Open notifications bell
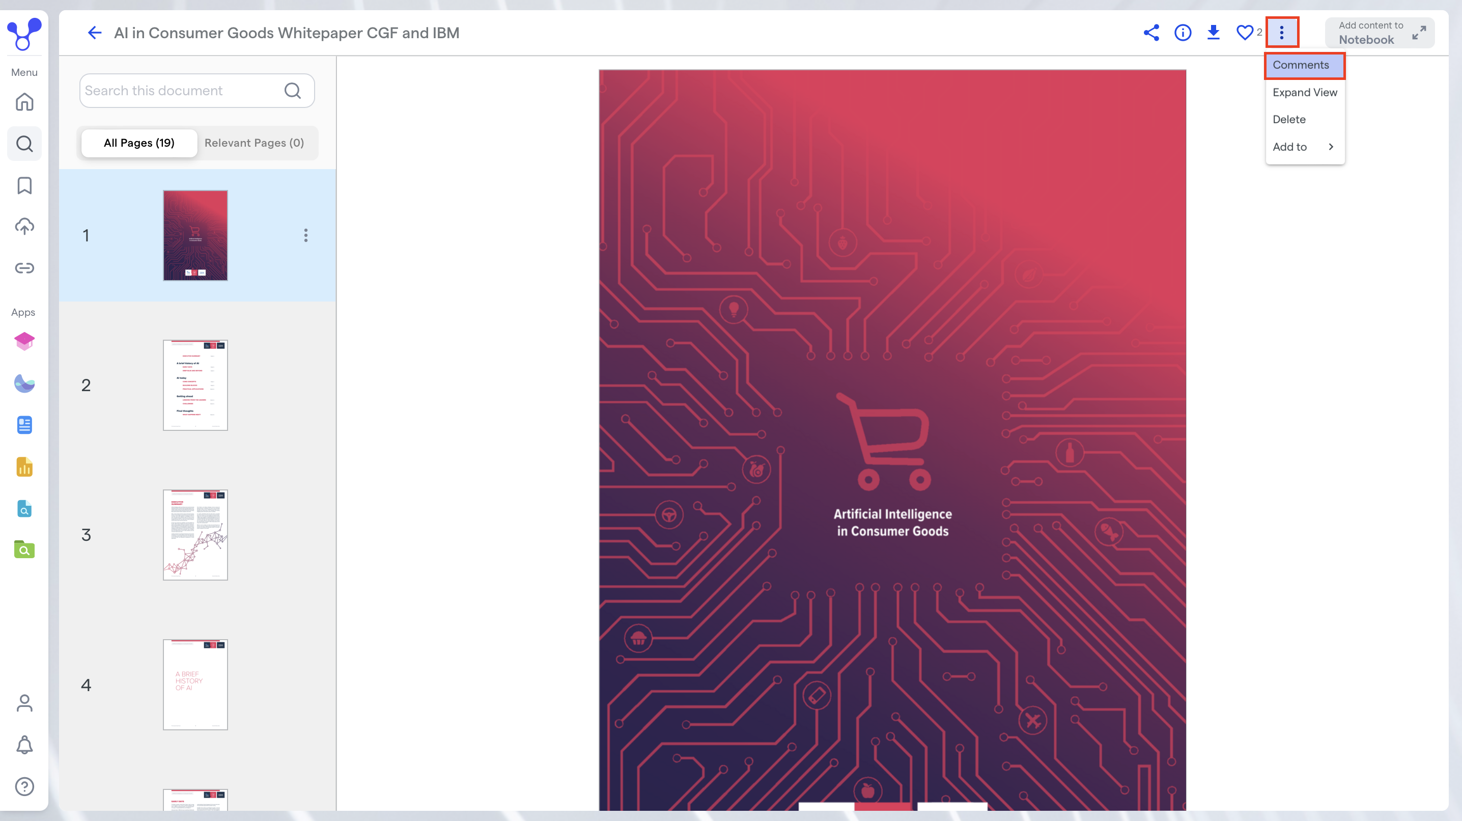This screenshot has height=821, width=1462. 24,745
